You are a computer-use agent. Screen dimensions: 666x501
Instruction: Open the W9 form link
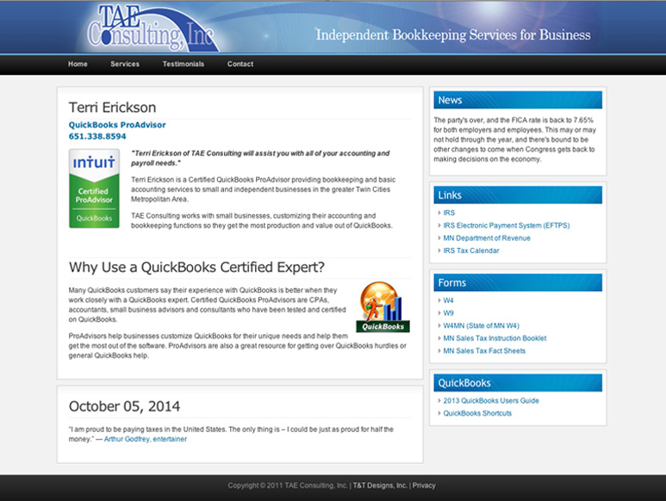click(x=448, y=313)
